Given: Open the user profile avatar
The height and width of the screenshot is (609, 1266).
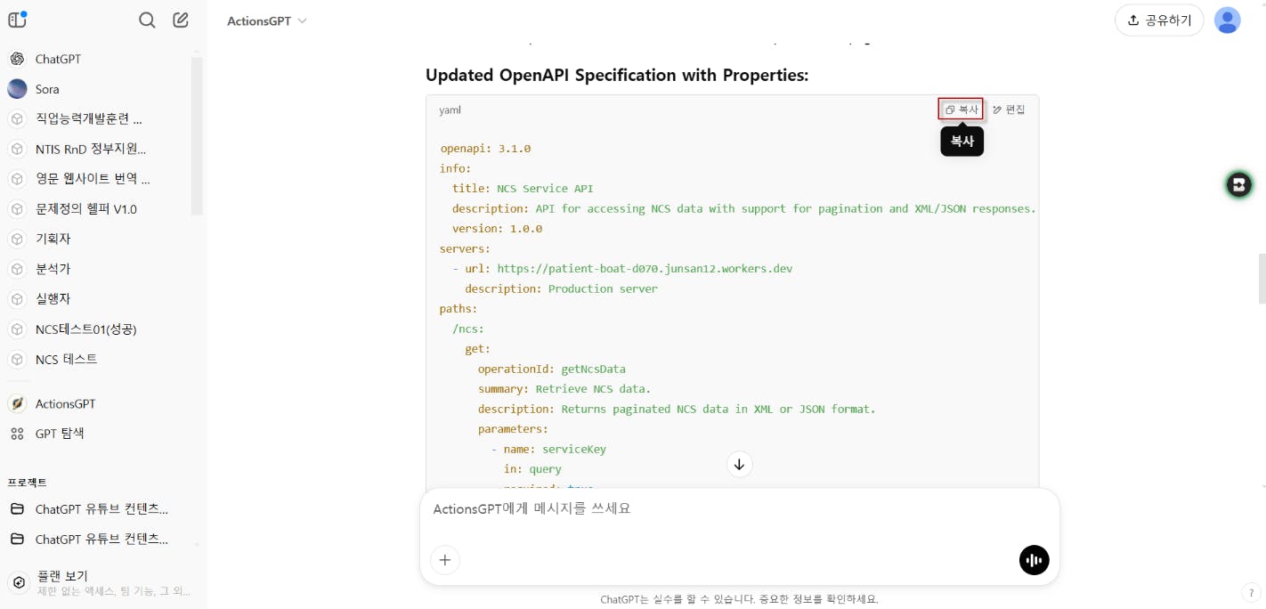Looking at the screenshot, I should click(x=1228, y=20).
